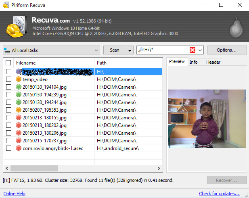This screenshot has height=198, width=249.
Task: Select the file com.rovio.angrybirds-1.asec
Action: point(83,148)
